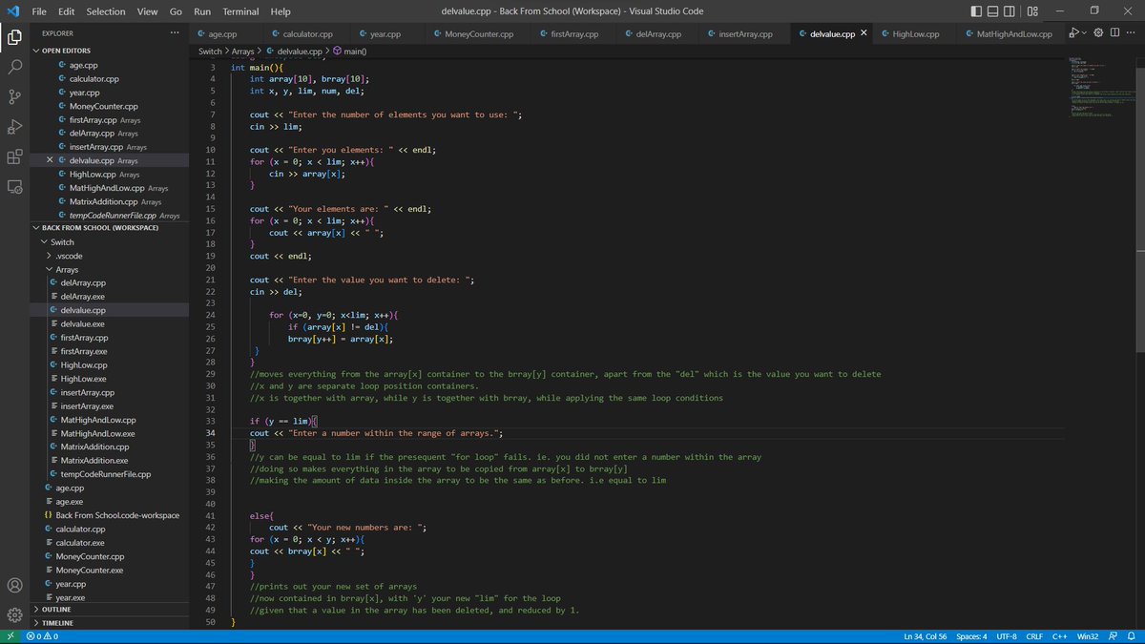Collapse the Open Editors section
The height and width of the screenshot is (644, 1145).
36,51
